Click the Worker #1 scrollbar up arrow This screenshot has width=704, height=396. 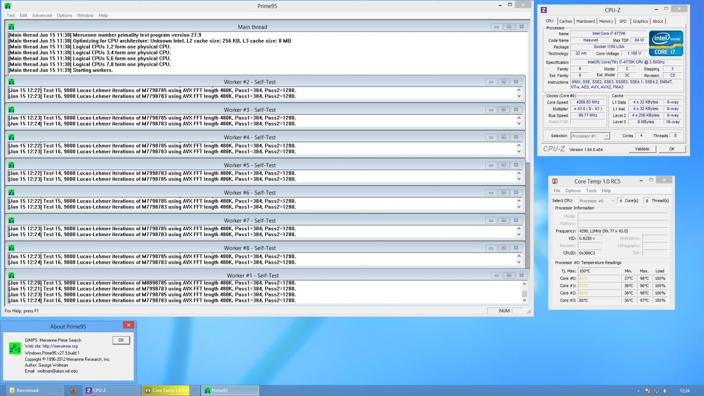525,284
